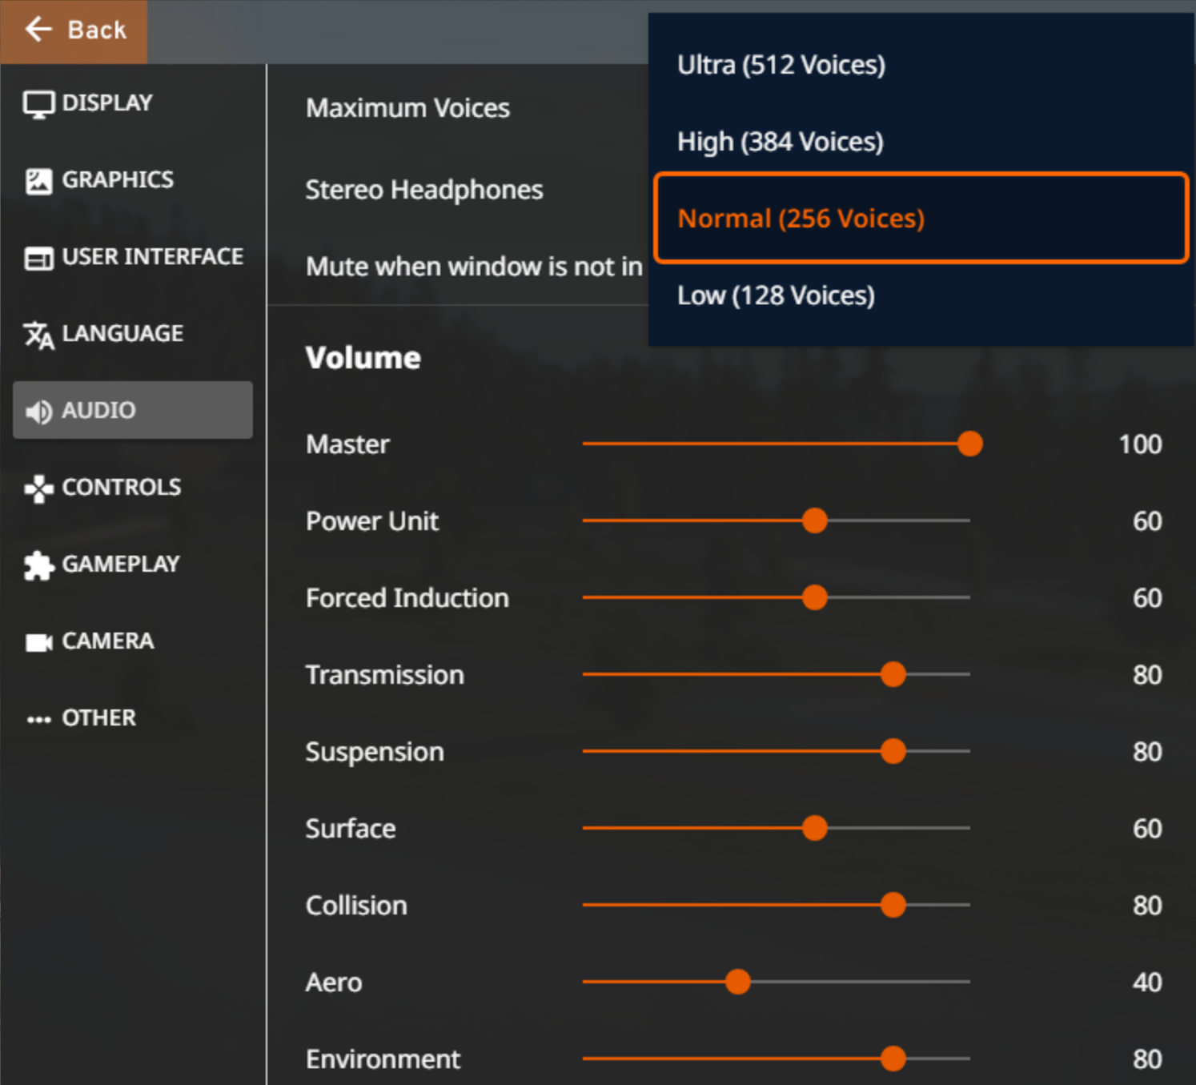Select High (384 Voices) from list

click(x=781, y=142)
